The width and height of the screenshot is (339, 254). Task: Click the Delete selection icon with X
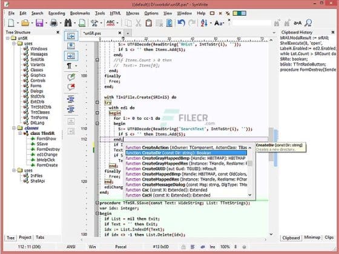[159, 23]
